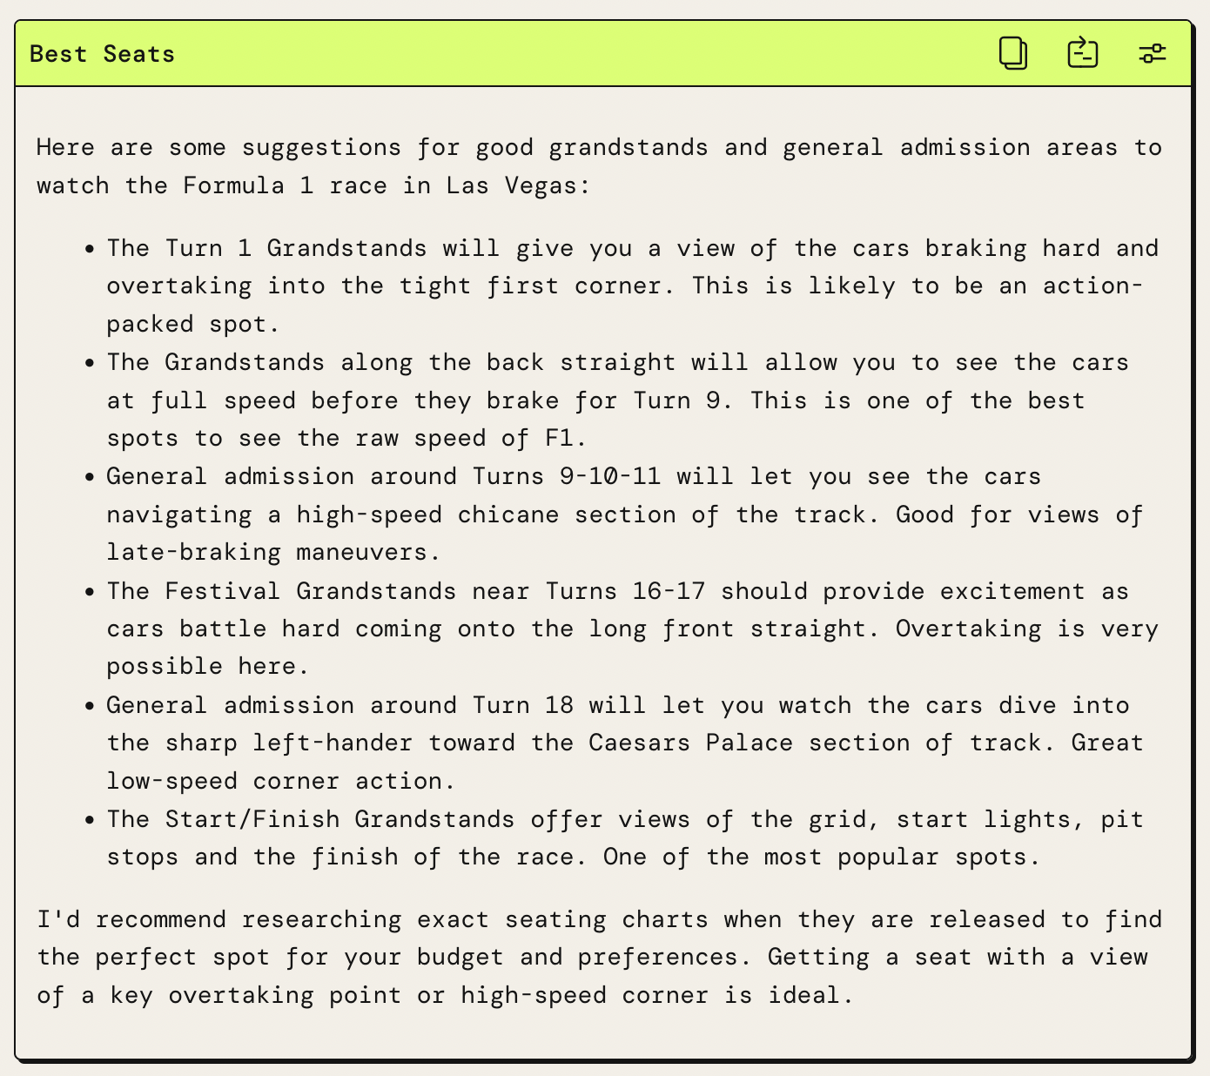The width and height of the screenshot is (1210, 1076).
Task: Click the bullet dot before Turn 1 Grandstands
Action: coord(89,250)
